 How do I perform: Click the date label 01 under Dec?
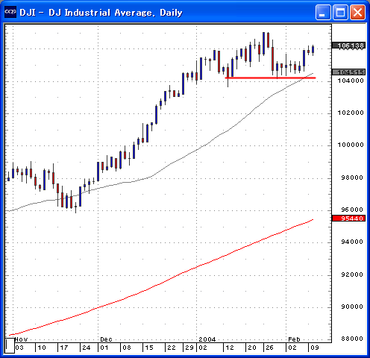coord(104,348)
